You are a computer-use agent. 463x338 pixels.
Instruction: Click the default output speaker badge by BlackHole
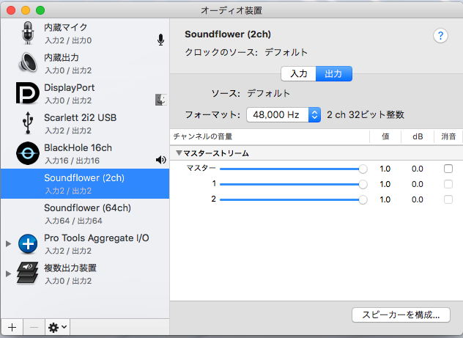(161, 160)
